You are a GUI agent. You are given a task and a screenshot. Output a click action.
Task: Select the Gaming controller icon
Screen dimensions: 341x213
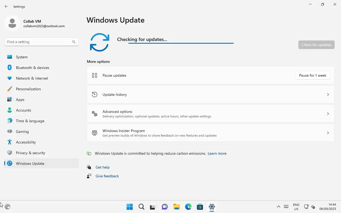pyautogui.click(x=10, y=132)
